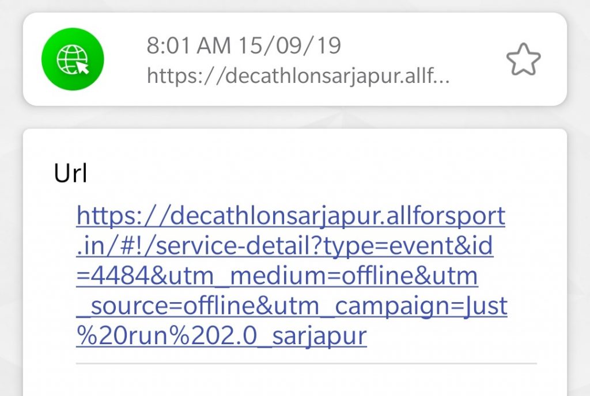The height and width of the screenshot is (396, 590).
Task: Tap the "%20run%202.0_sarjapur" link ending
Action: click(221, 336)
